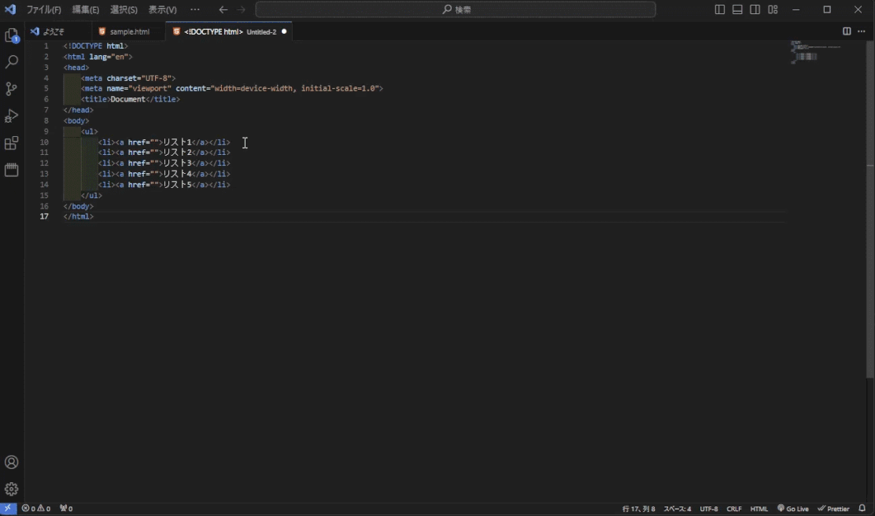Screen dimensions: 875x516
Task: Split the editor to the right
Action: point(847,31)
